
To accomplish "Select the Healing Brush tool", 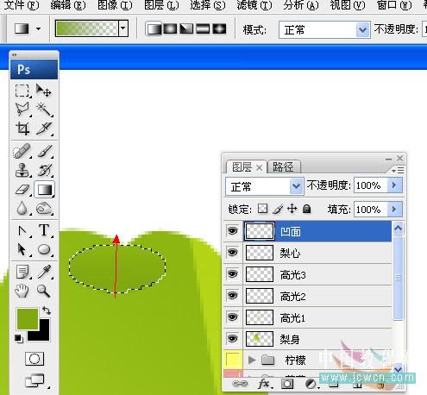I will (x=22, y=152).
